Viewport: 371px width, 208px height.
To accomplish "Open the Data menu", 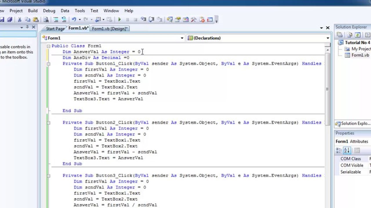I will (x=65, y=11).
